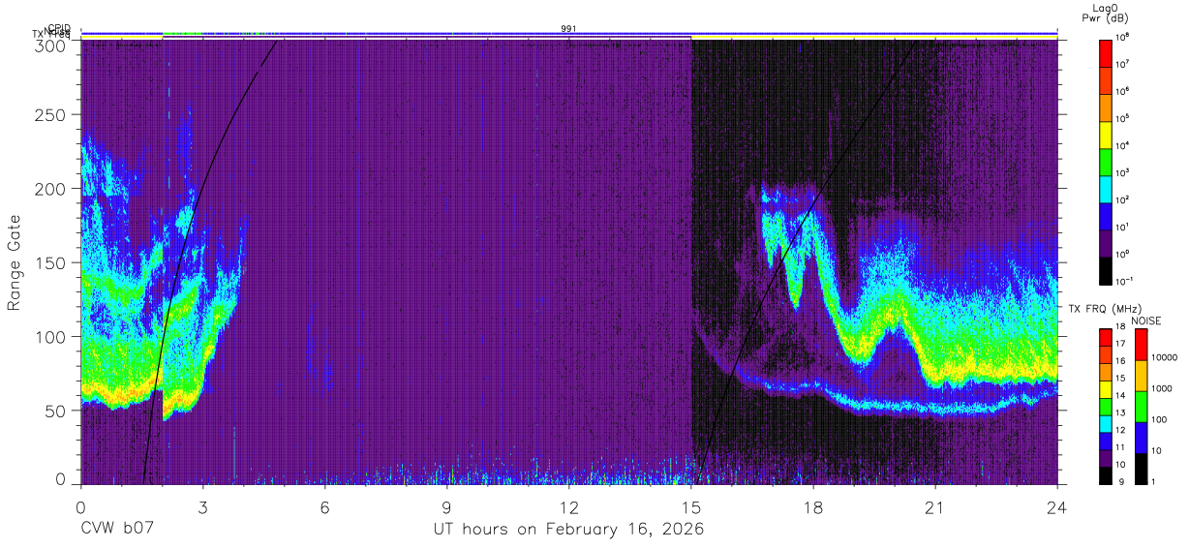1189x549 pixels.
Task: Click the 'Range Gate' y-axis label
Action: (15, 263)
